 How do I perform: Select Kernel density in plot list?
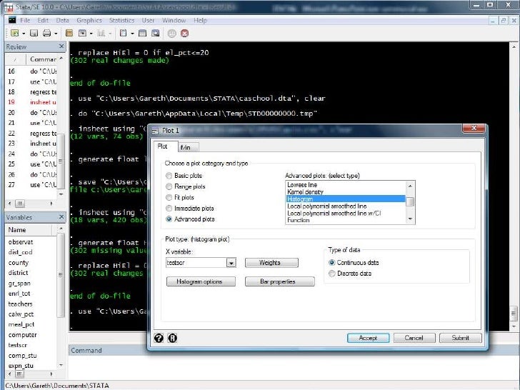click(x=306, y=191)
